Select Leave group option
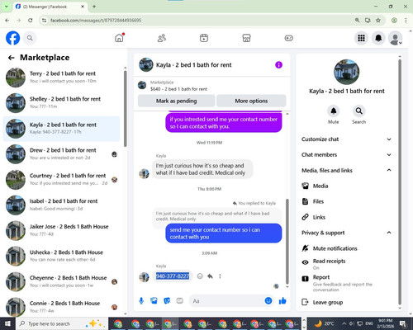 (x=346, y=302)
